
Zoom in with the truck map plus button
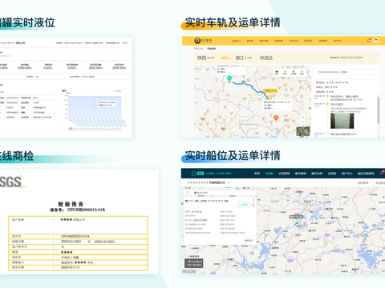click(x=302, y=117)
